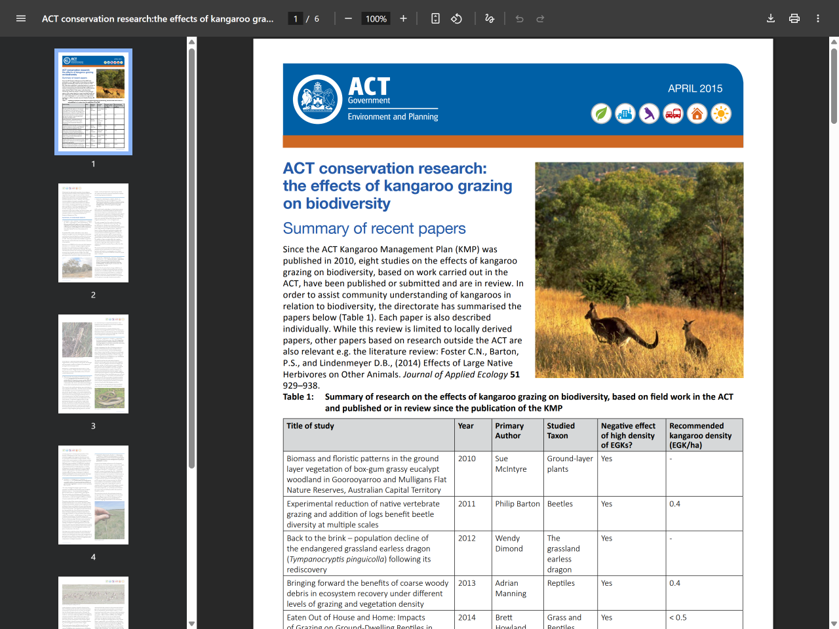Print the current document
Screen dimensions: 839x629
click(x=794, y=18)
